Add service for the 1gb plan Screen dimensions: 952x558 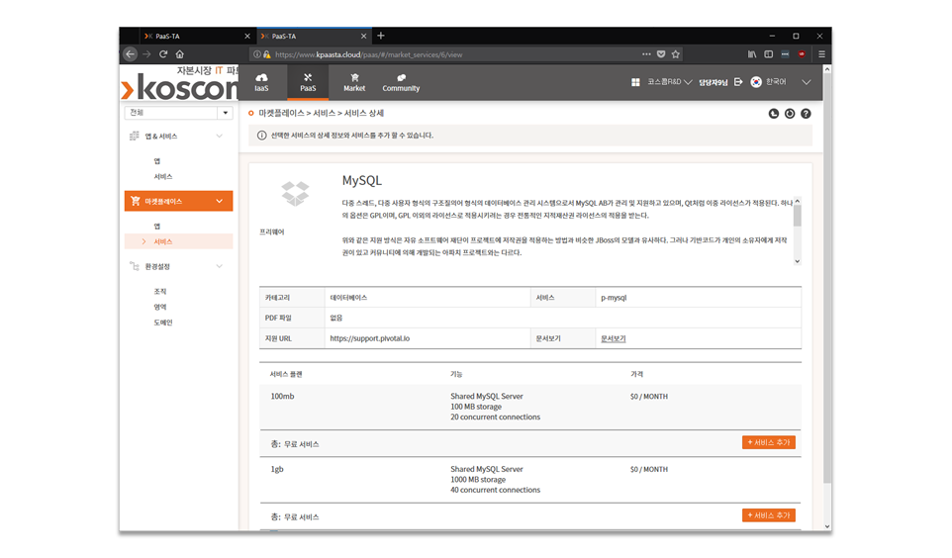click(x=769, y=515)
